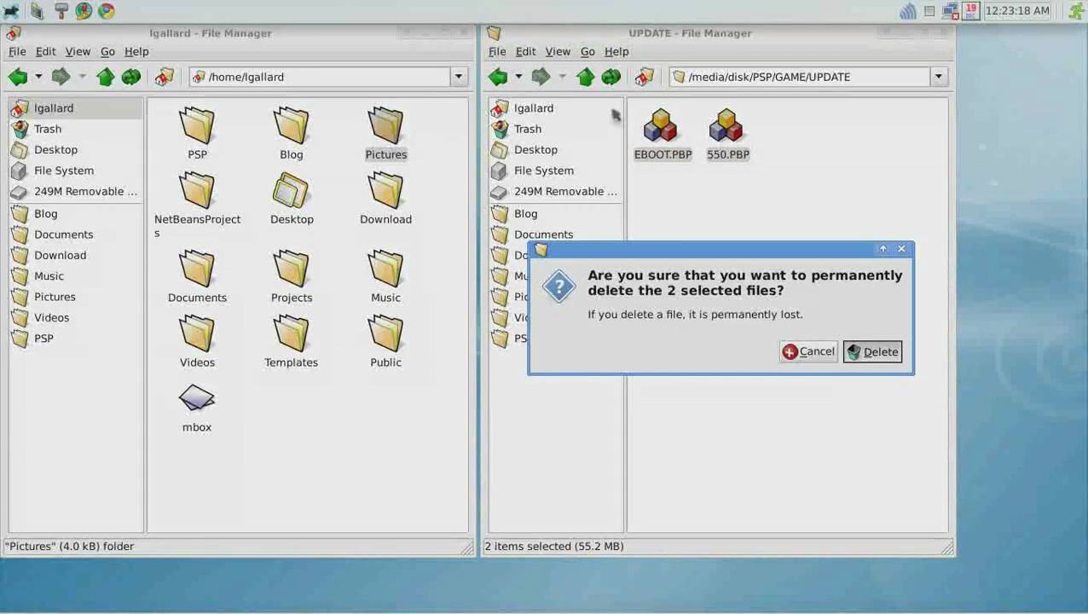Open parent folder in lgallard window

click(x=106, y=77)
